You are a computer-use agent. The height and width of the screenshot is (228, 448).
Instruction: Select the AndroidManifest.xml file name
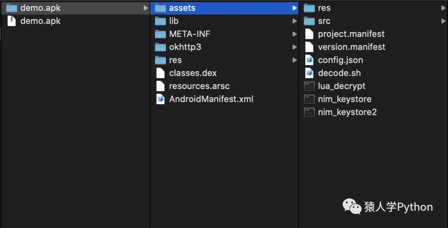(x=211, y=99)
